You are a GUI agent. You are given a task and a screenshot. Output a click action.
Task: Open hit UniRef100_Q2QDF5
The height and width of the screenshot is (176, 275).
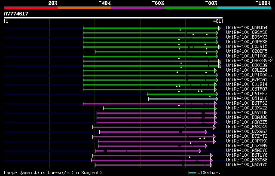click(x=247, y=52)
